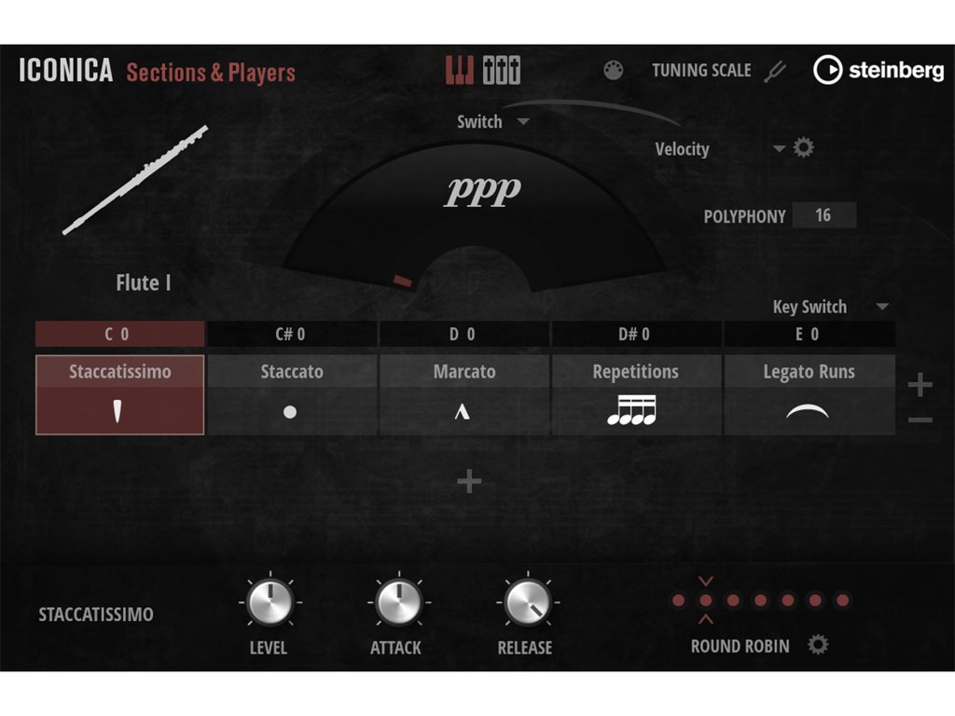955x716 pixels.
Task: Select third Round Robin dot
Action: point(733,601)
